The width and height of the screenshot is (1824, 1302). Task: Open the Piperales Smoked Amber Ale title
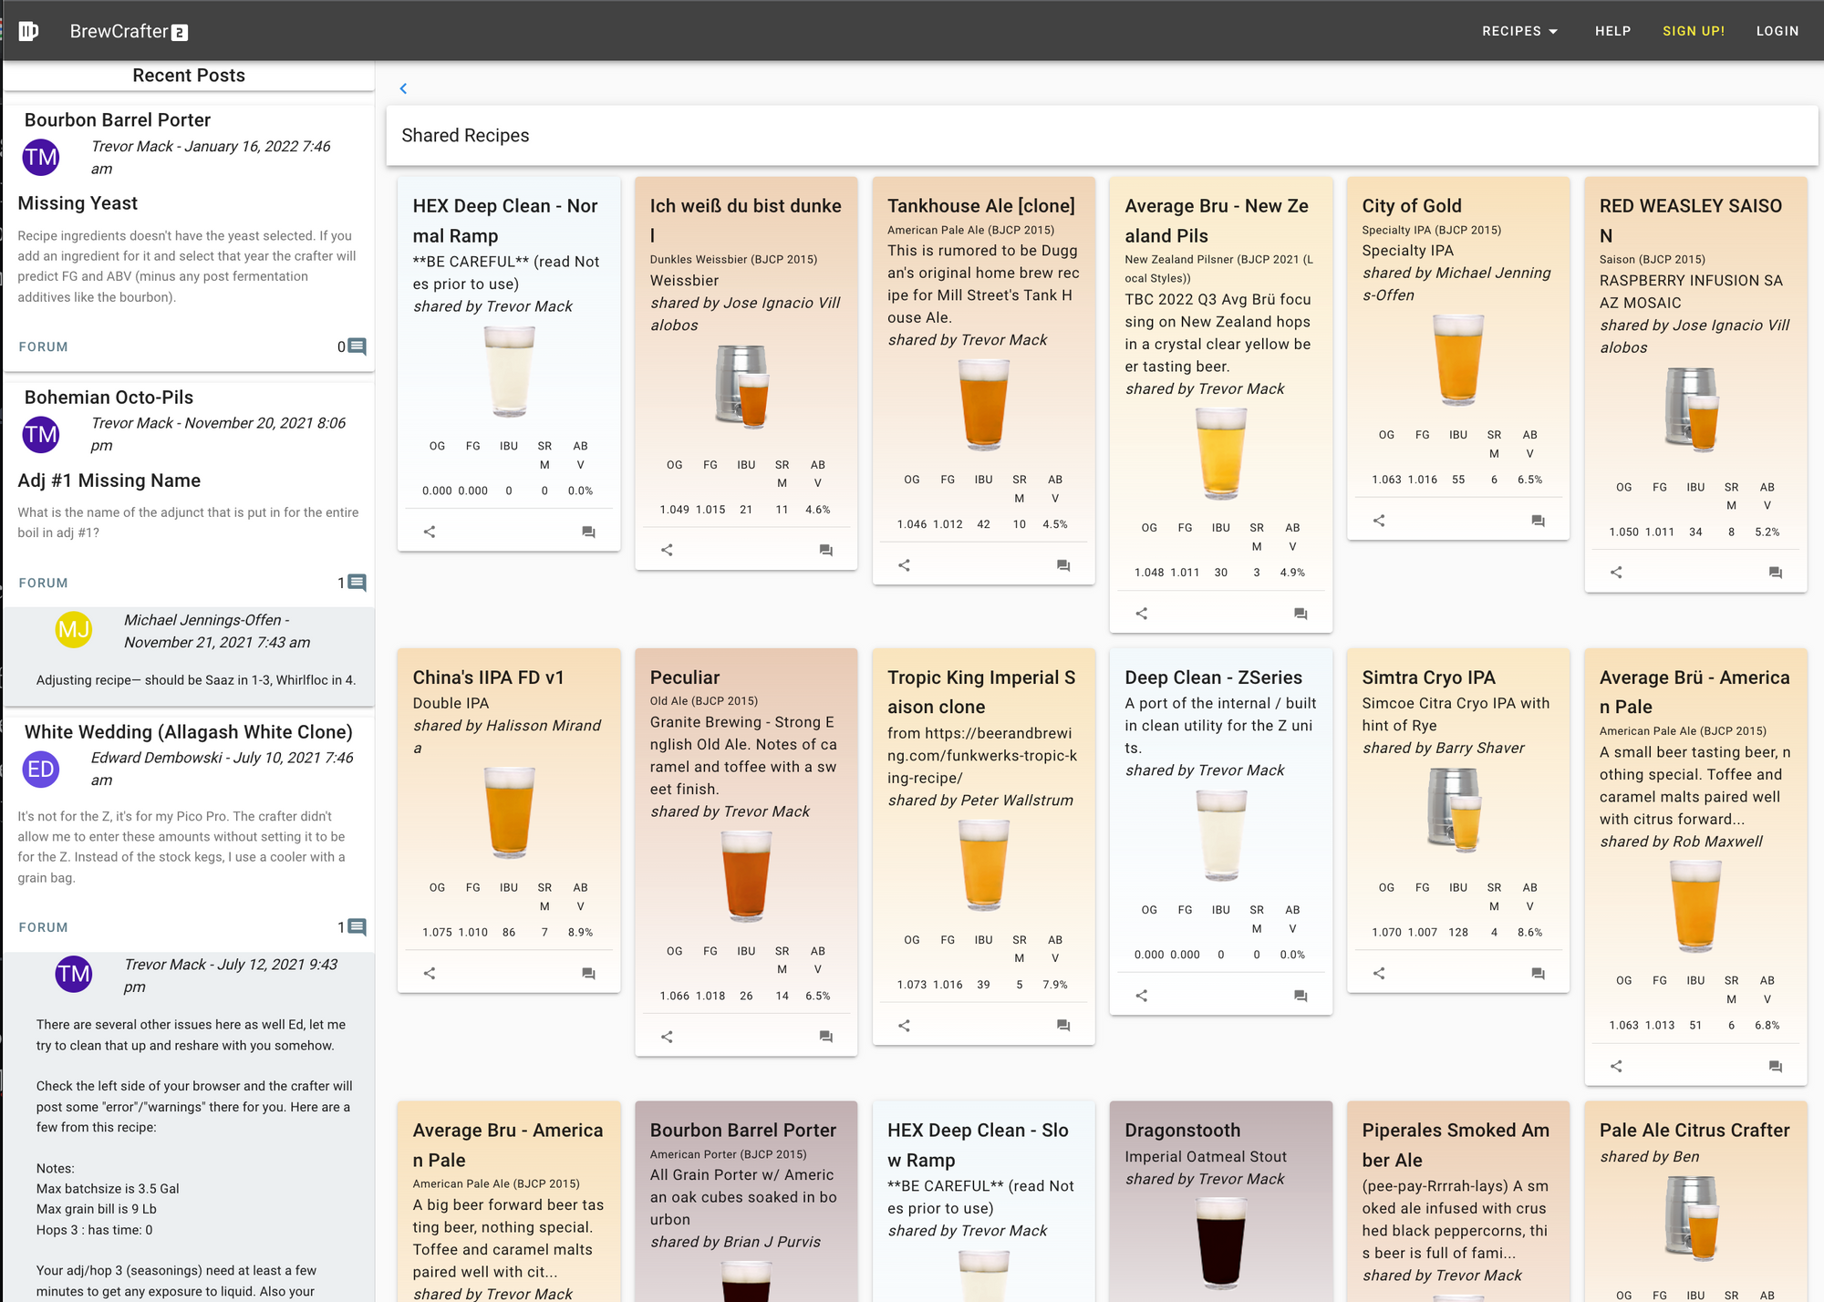click(x=1456, y=1144)
